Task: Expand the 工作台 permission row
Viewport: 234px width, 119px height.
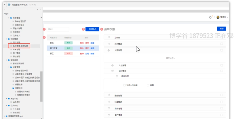Action: tap(109, 37)
